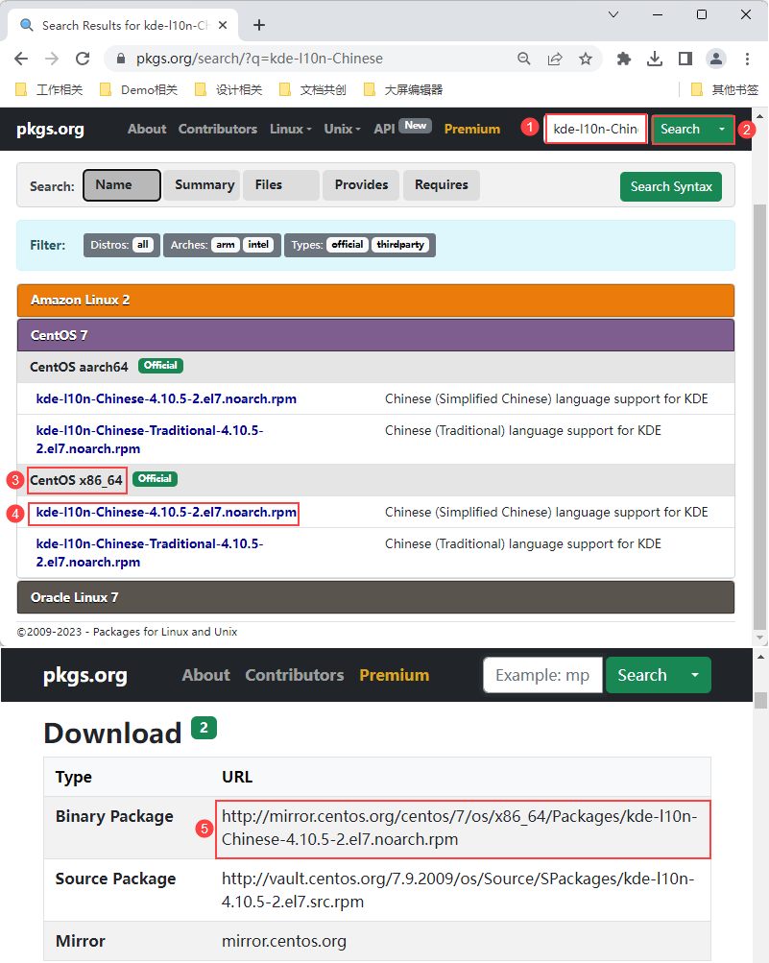Select the Requires search mode
The image size is (769, 963).
click(441, 185)
